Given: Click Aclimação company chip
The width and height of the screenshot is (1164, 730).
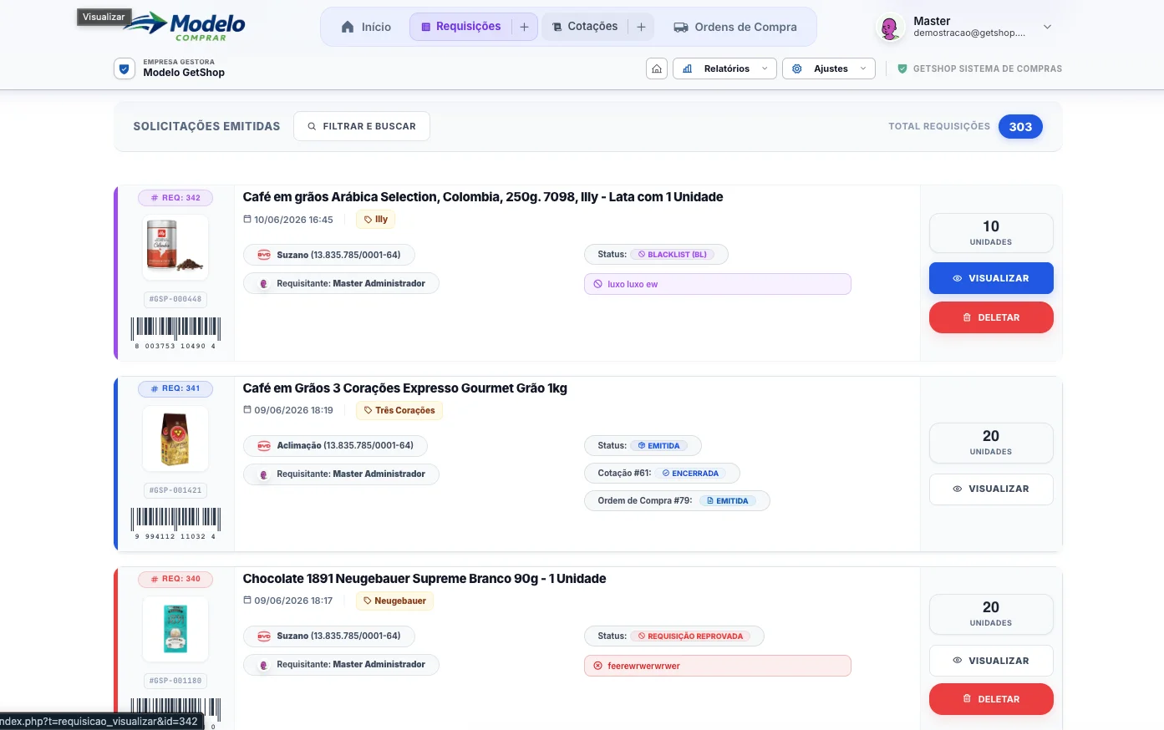Looking at the screenshot, I should (335, 445).
